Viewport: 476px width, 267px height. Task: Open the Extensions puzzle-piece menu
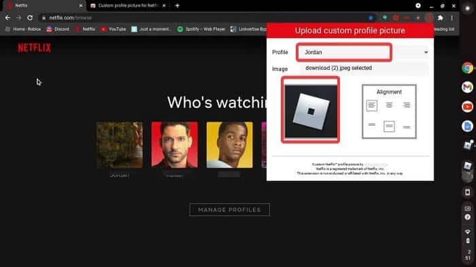click(x=440, y=18)
